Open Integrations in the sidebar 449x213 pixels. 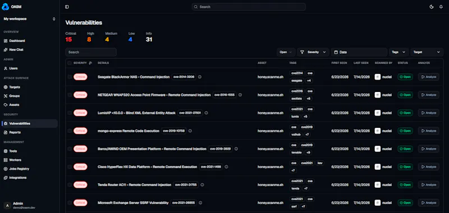pyautogui.click(x=30, y=178)
